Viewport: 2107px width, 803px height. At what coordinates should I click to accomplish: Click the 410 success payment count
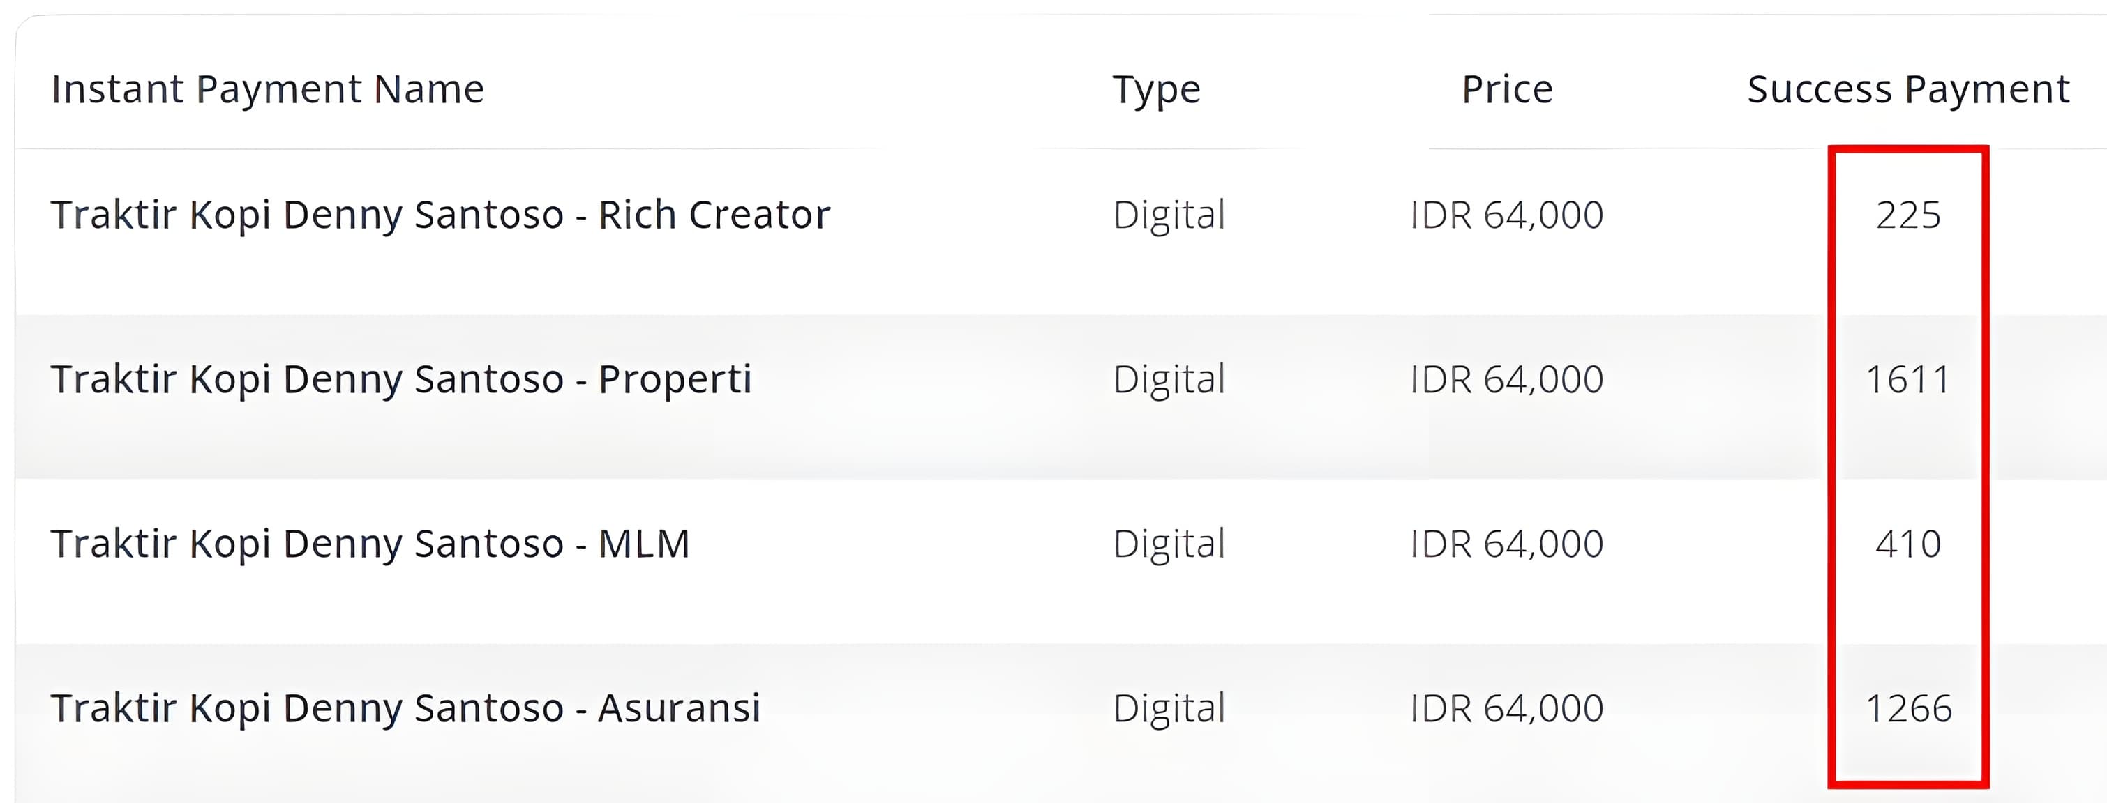click(1908, 544)
